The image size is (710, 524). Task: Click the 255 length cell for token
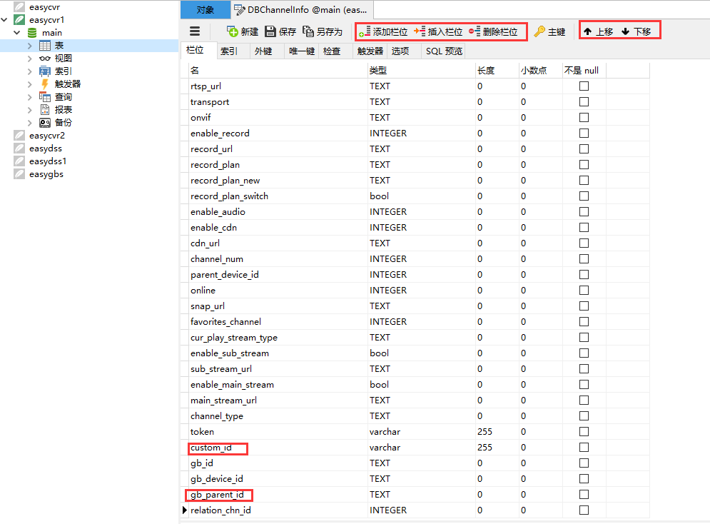pyautogui.click(x=497, y=432)
